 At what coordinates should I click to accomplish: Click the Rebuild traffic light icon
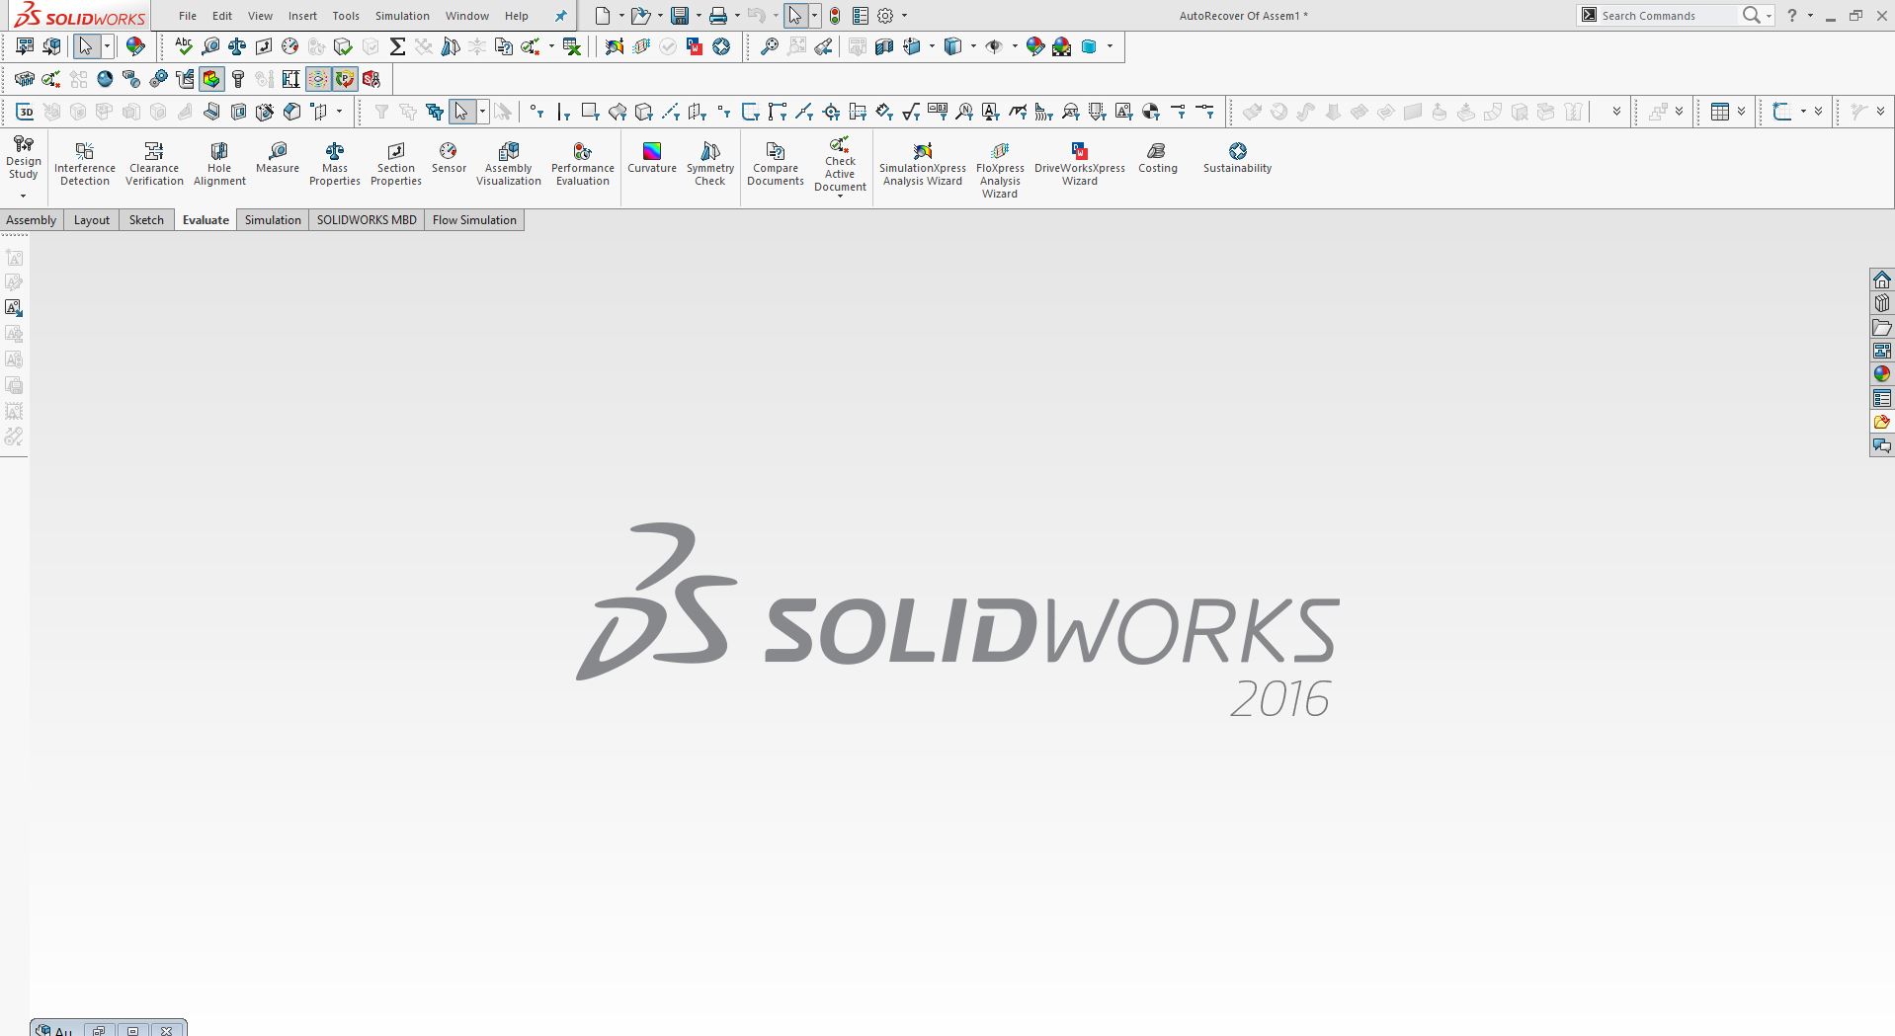tap(835, 16)
